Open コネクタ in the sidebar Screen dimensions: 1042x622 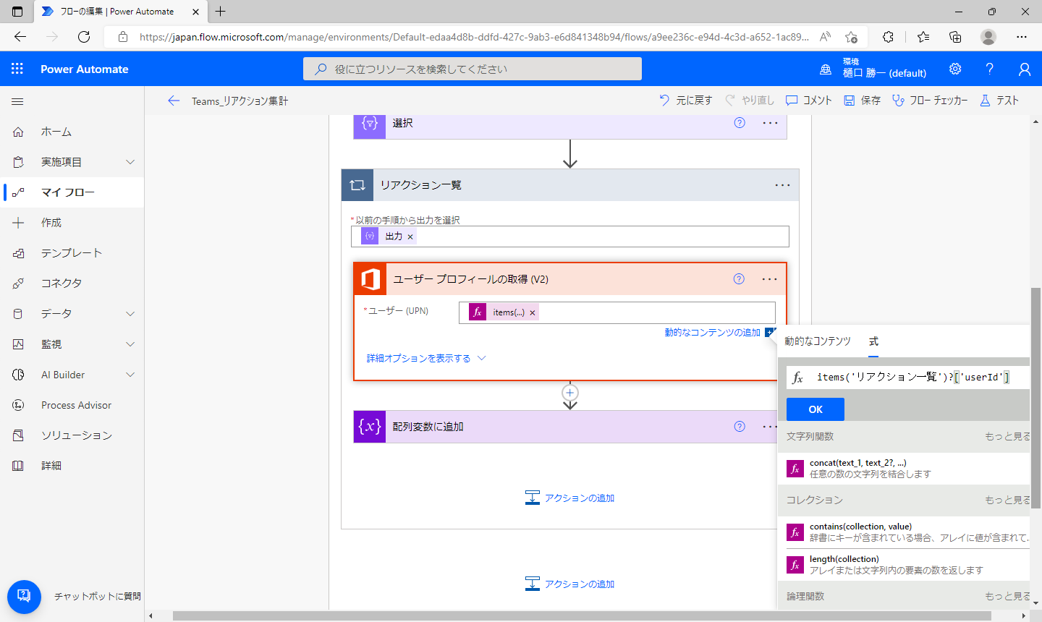click(62, 284)
